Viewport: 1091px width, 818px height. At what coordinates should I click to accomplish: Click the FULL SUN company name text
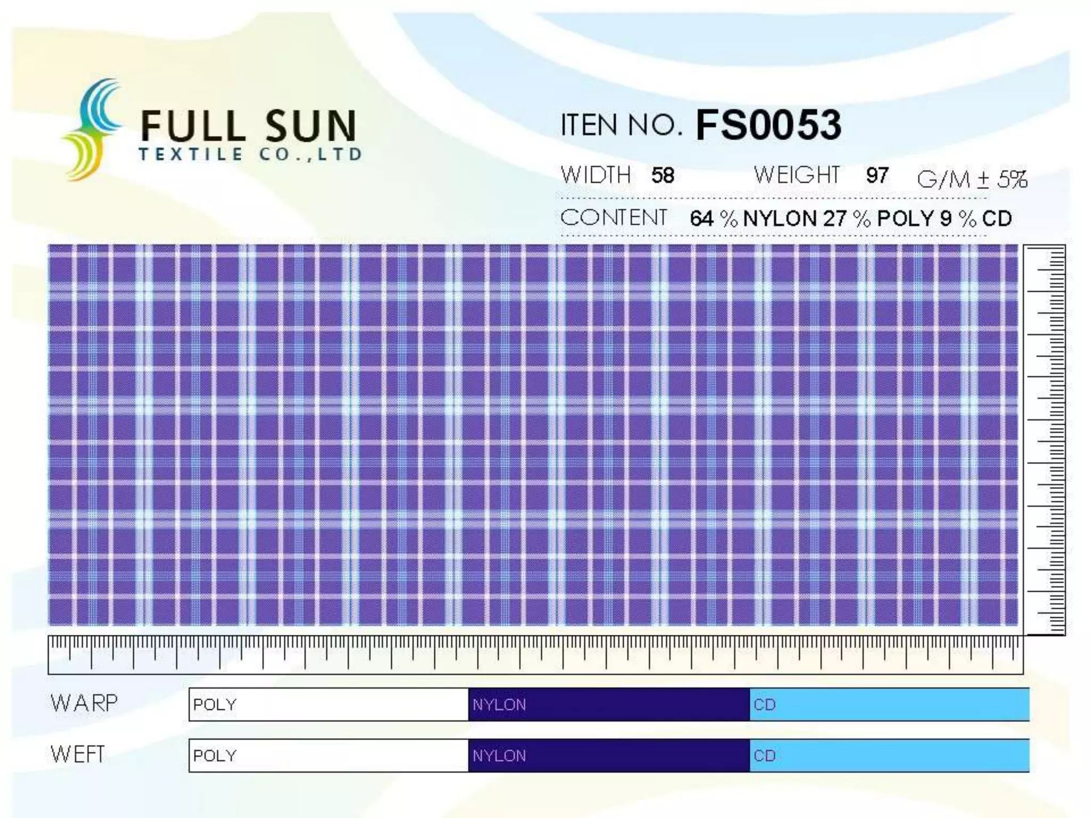point(248,126)
